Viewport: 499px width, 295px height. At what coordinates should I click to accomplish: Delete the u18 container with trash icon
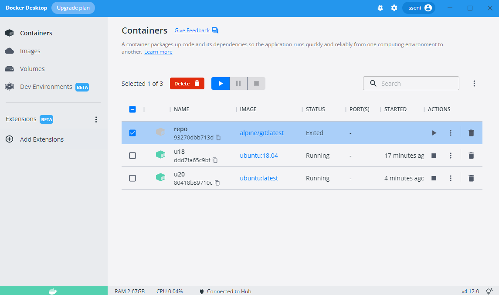click(x=471, y=156)
